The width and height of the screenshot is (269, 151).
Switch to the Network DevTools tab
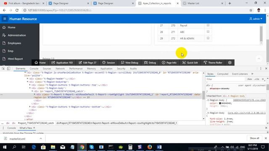(x=60, y=68)
